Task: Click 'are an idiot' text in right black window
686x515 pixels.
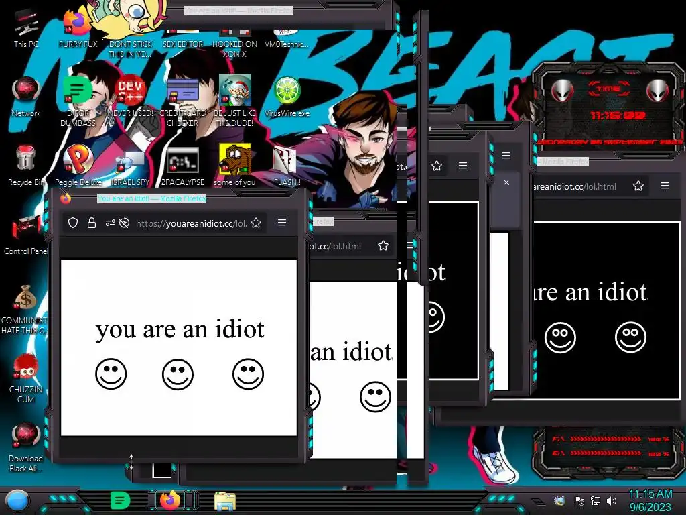Action: (x=591, y=292)
